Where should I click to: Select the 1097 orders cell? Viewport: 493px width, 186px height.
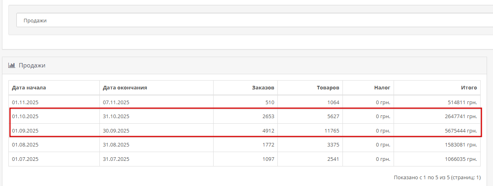pyautogui.click(x=267, y=159)
